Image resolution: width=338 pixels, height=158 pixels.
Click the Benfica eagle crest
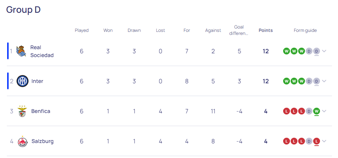point(22,111)
